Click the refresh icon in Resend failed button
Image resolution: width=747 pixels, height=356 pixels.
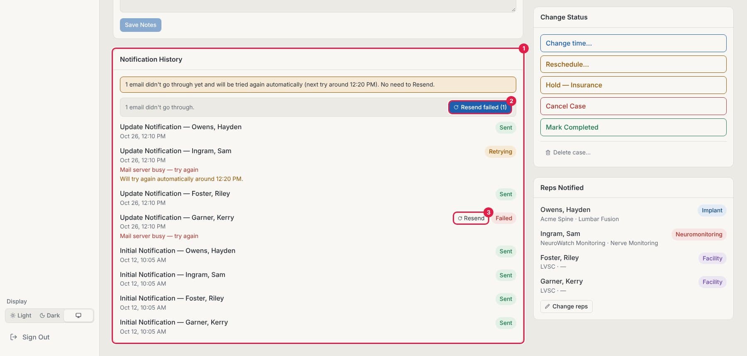(456, 107)
